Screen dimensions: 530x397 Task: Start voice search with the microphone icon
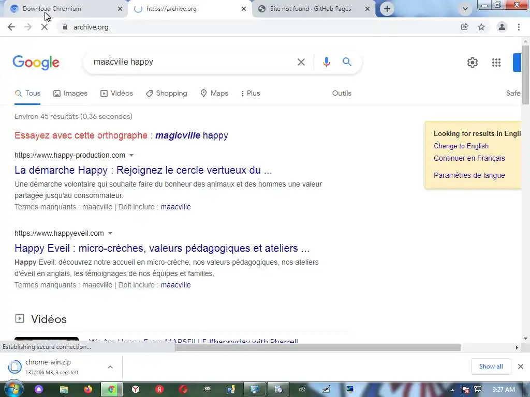327,62
